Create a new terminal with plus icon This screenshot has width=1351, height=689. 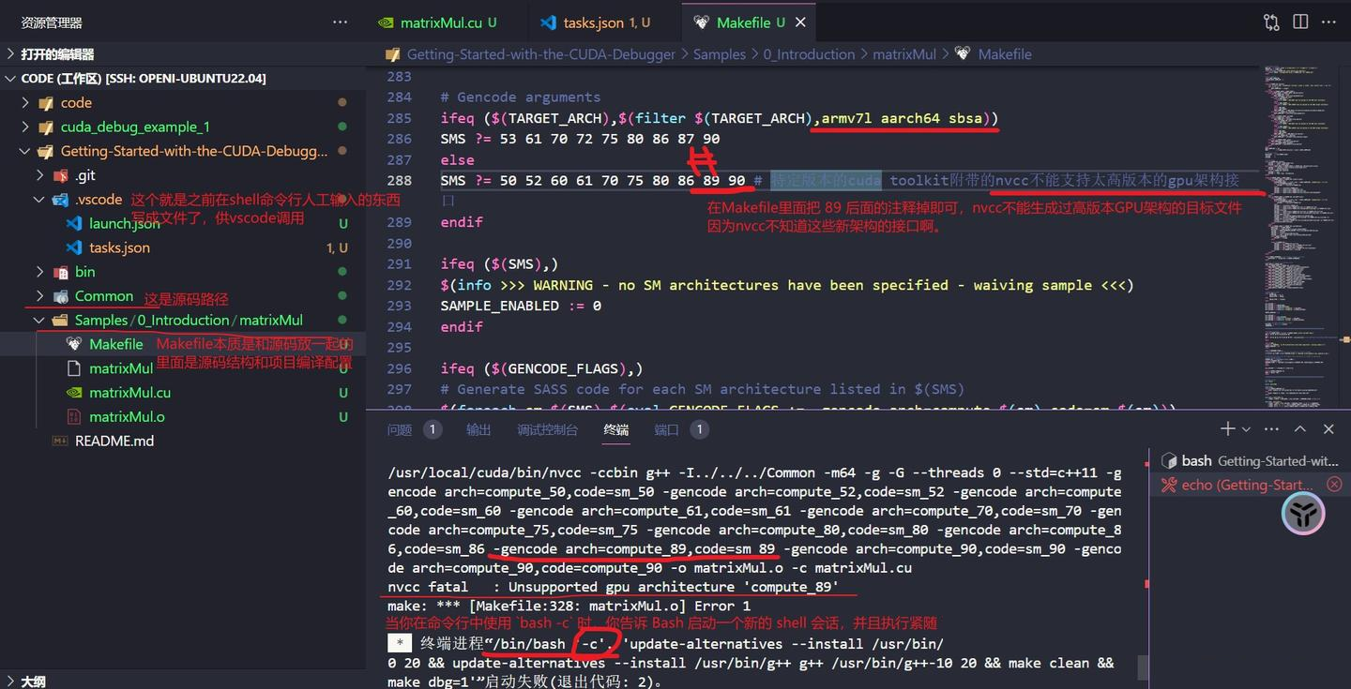click(x=1227, y=428)
